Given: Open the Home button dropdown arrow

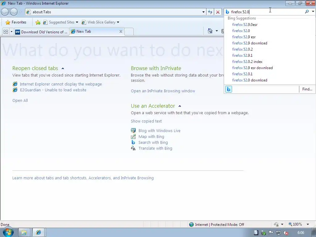Looking at the screenshot, I should [217, 31].
